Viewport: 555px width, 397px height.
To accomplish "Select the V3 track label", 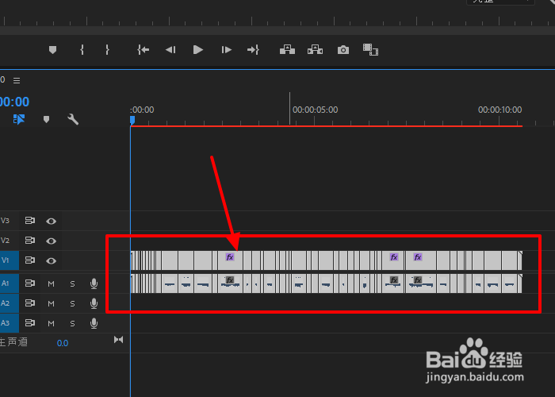I will [x=5, y=221].
